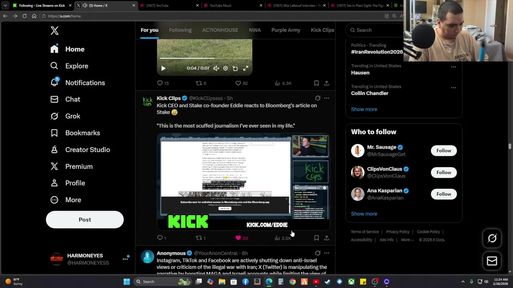Image resolution: width=513 pixels, height=288 pixels.
Task: View analytics showing 4.3K views
Action: coord(283,83)
